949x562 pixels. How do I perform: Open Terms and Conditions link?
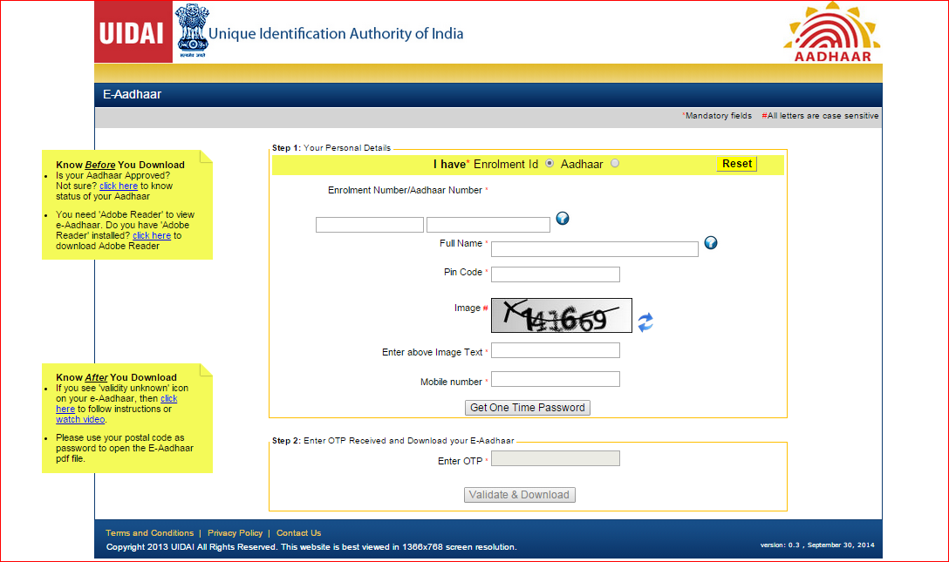[149, 533]
